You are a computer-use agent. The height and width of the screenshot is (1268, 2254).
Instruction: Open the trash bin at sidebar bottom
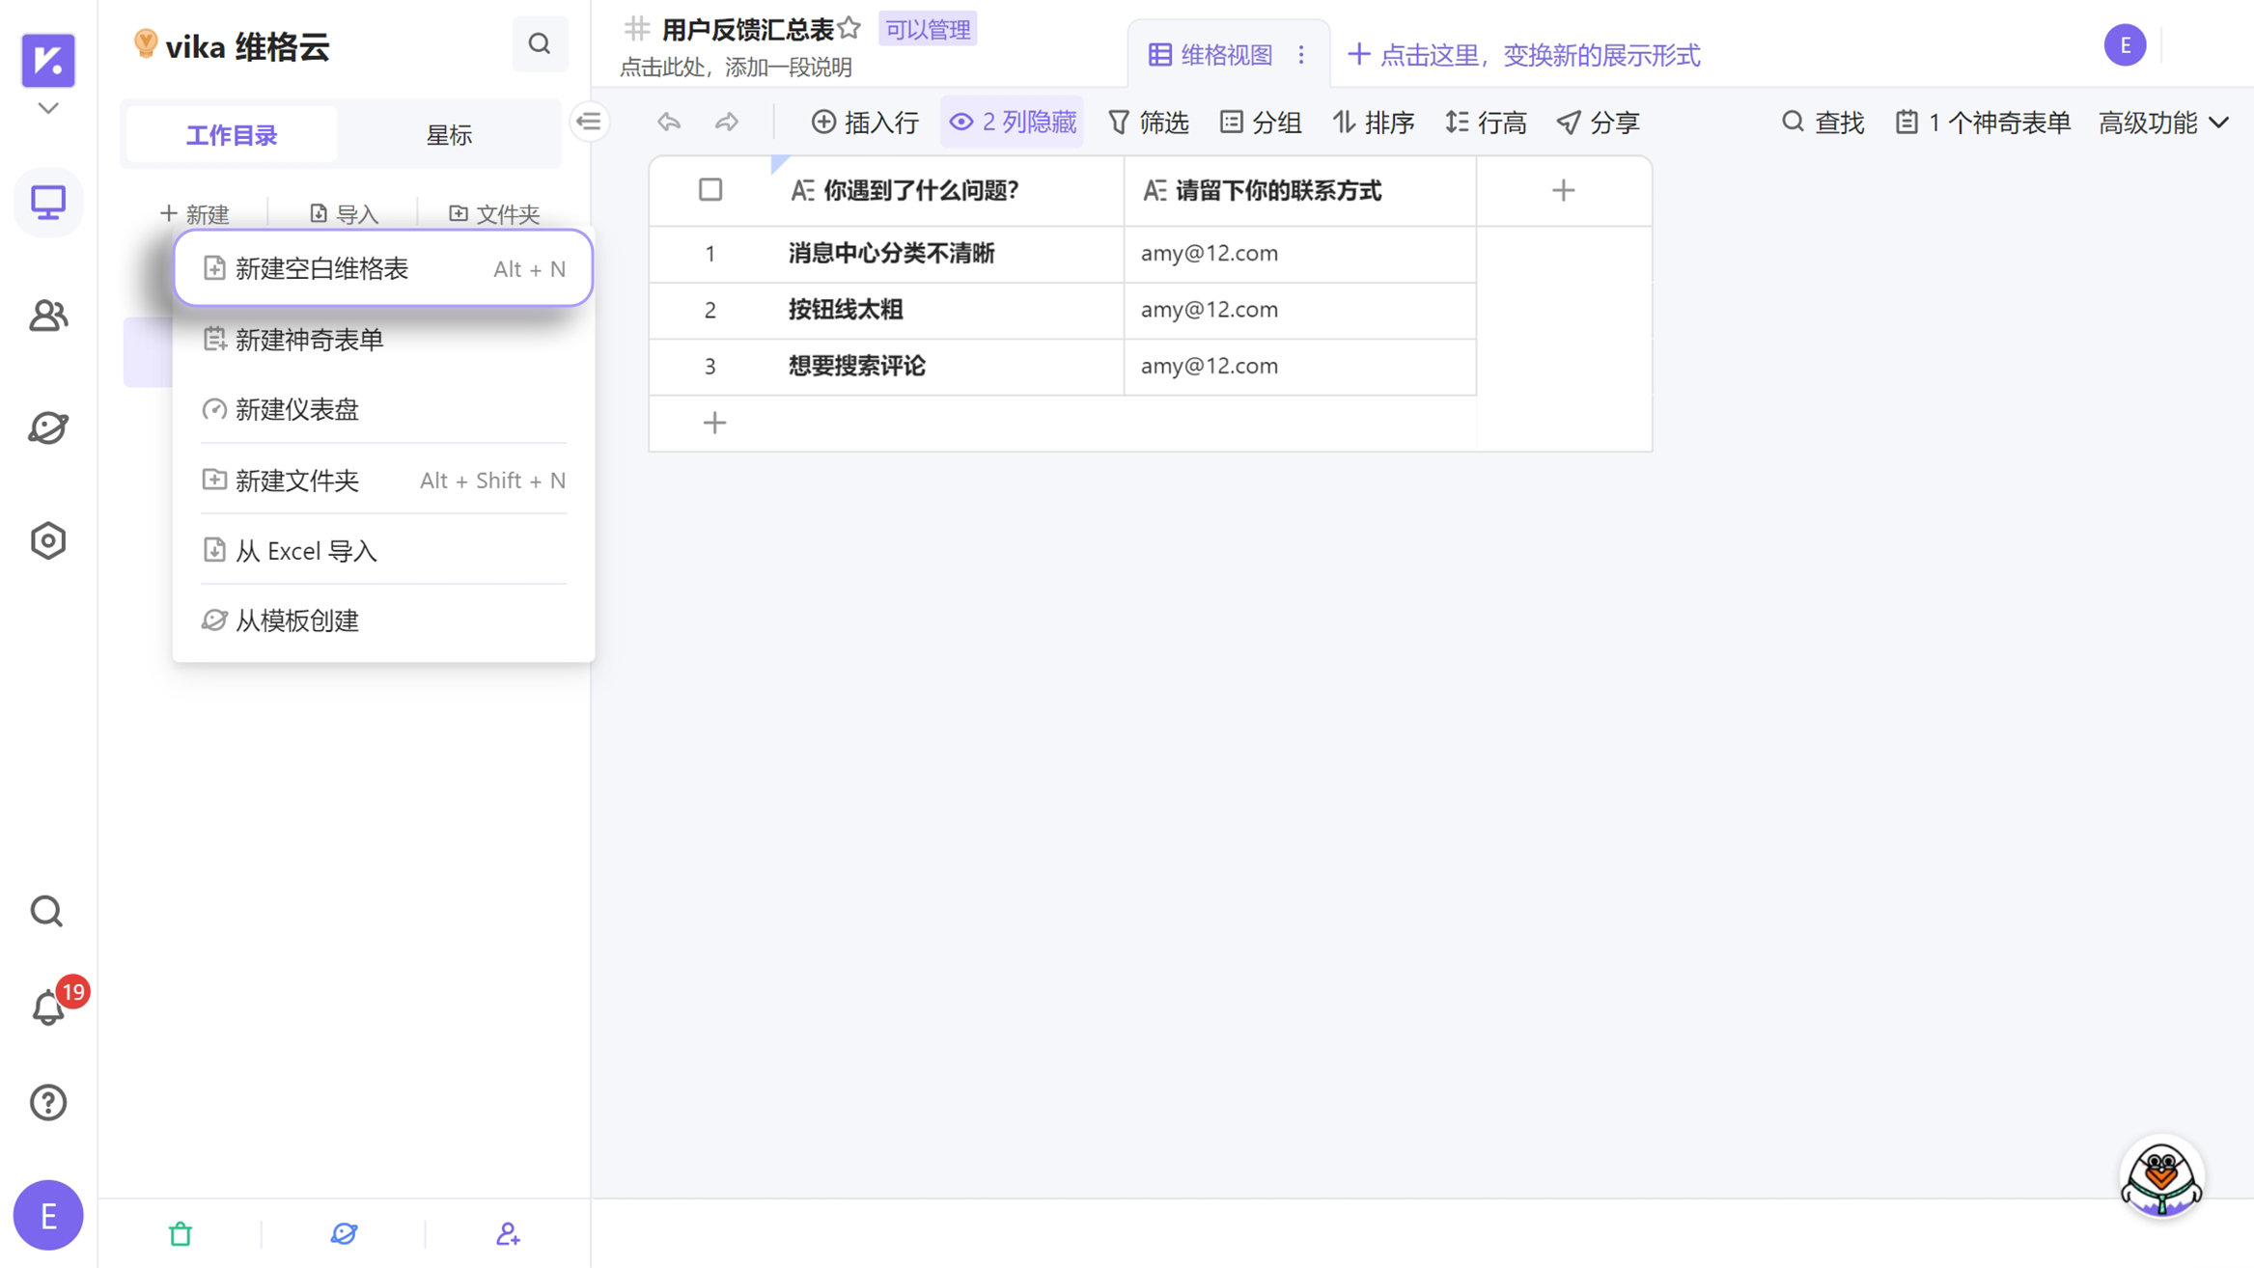click(x=181, y=1232)
